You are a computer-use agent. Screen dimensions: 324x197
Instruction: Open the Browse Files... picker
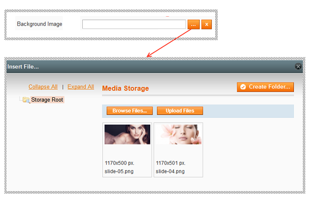[130, 111]
